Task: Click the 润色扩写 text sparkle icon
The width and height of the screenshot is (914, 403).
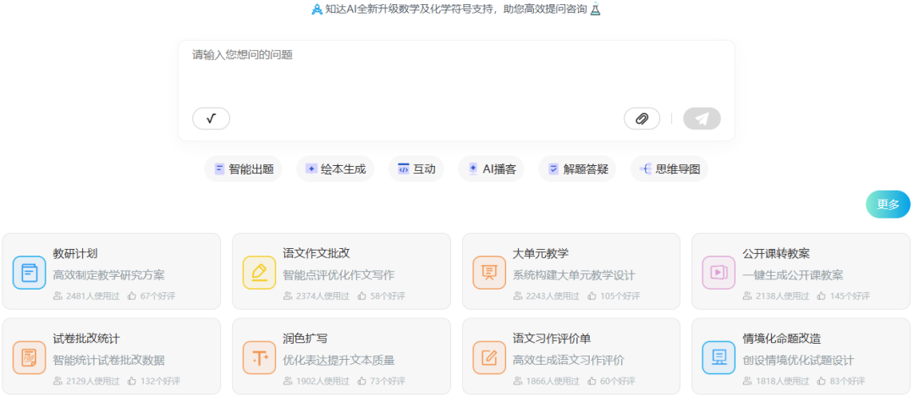Action: point(260,357)
